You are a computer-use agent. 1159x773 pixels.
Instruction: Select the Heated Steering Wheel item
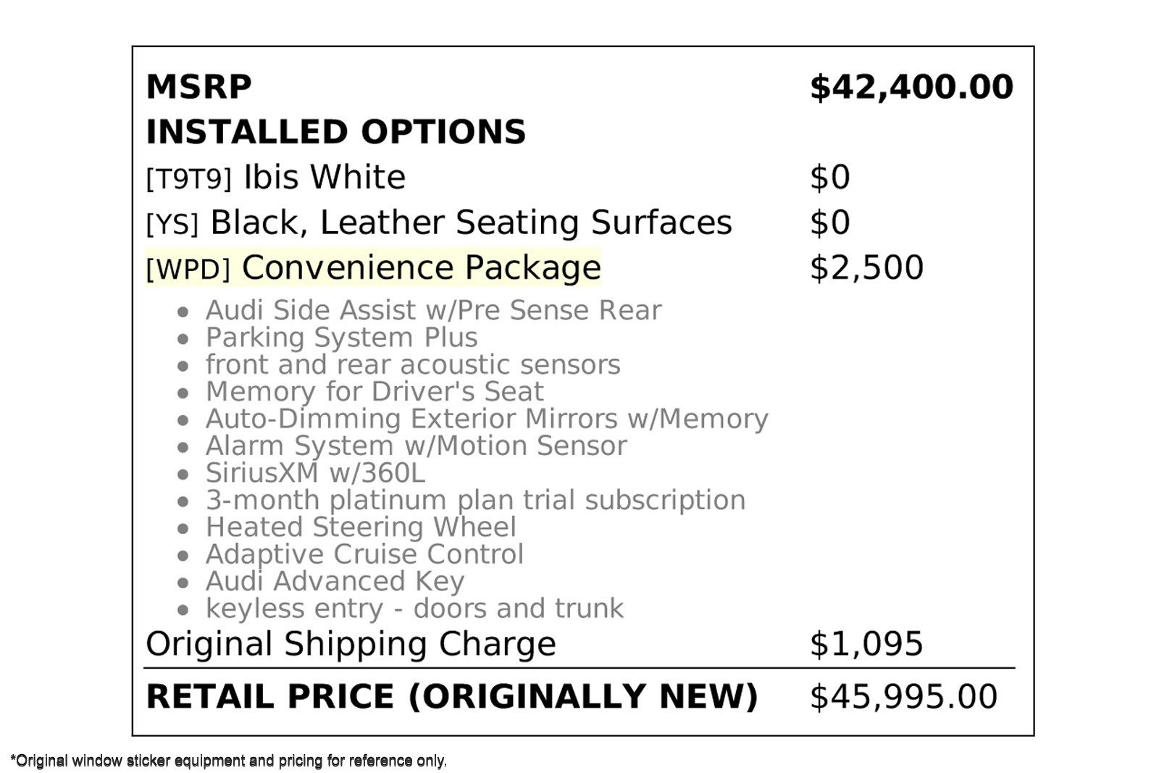pos(361,527)
